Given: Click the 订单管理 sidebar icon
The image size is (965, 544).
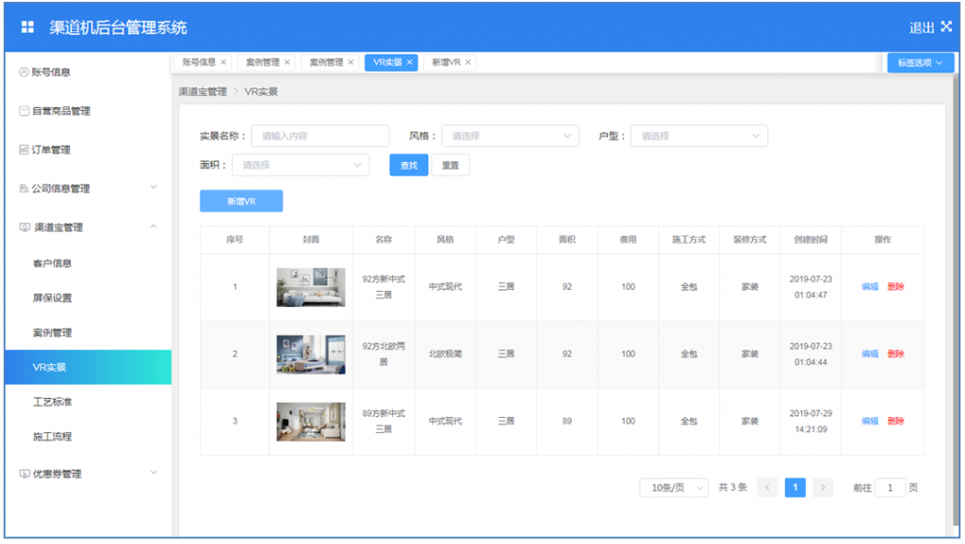Looking at the screenshot, I should click(24, 150).
